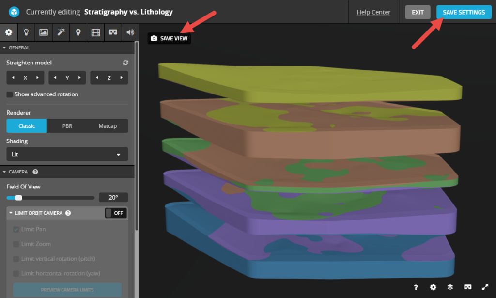Rotate model left on X axis
496x298 pixels.
point(13,78)
